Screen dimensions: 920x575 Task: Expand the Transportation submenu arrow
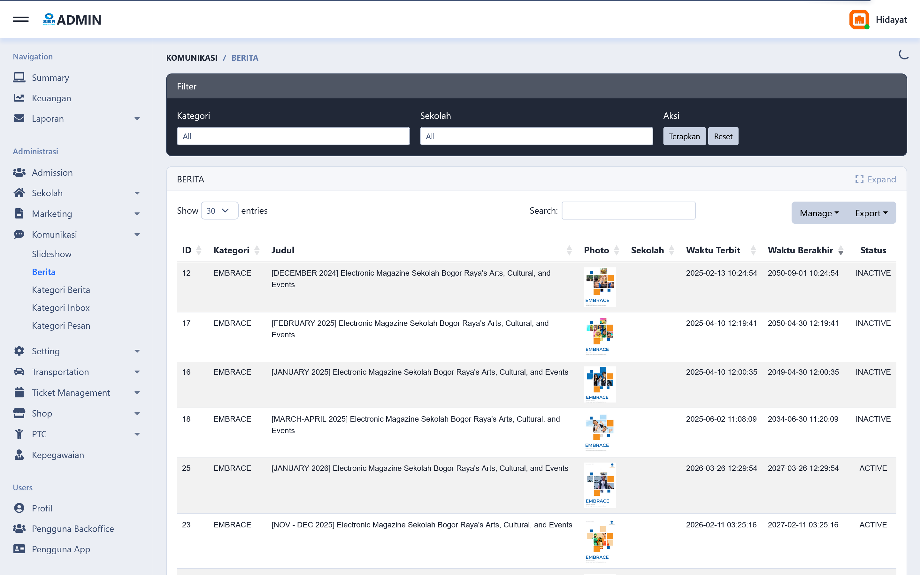(137, 372)
